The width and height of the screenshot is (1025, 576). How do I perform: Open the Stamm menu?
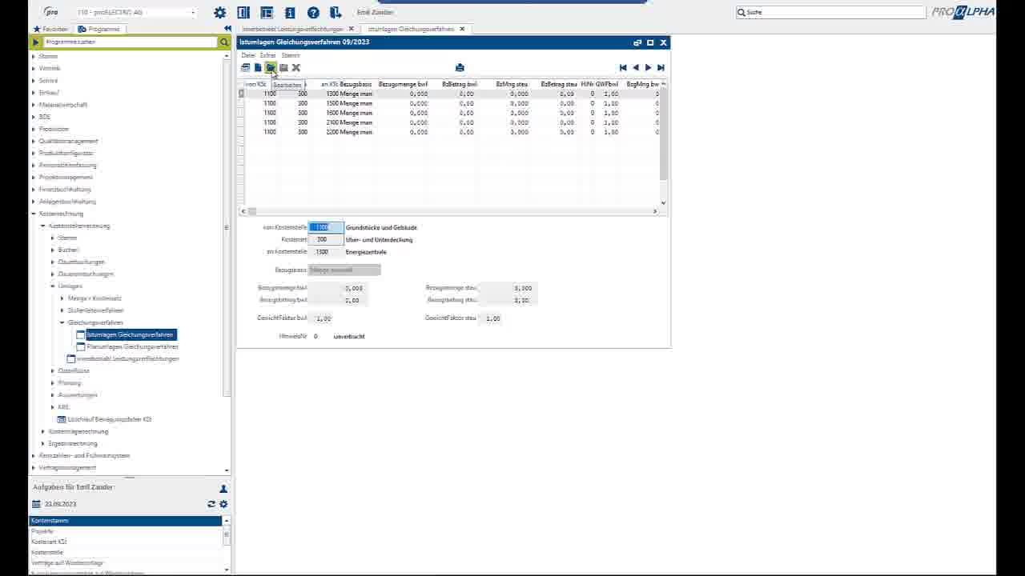pos(291,55)
